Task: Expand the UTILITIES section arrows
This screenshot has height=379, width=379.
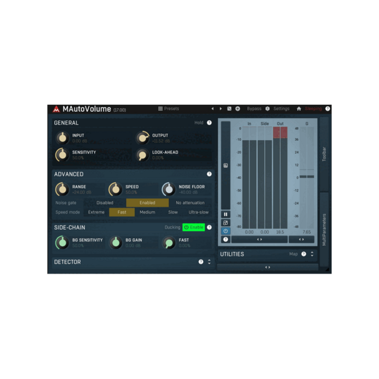Action: click(312, 254)
